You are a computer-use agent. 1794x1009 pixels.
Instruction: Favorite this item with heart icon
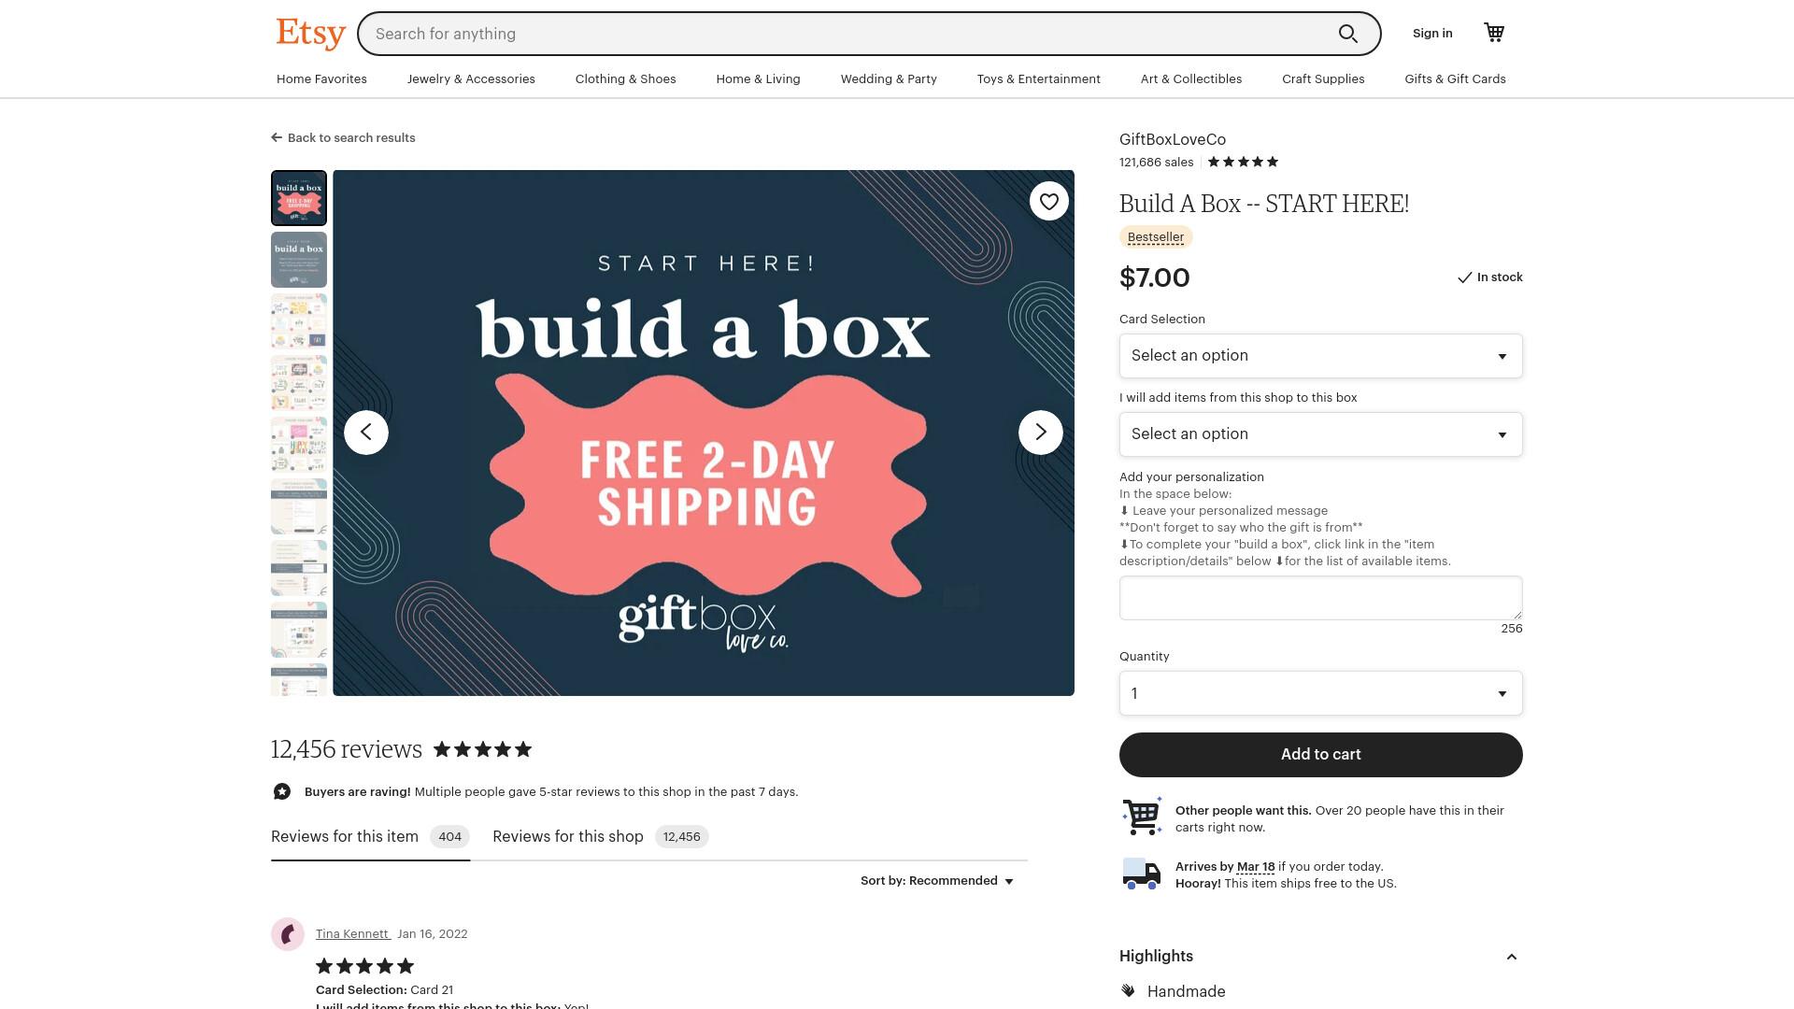(1049, 201)
